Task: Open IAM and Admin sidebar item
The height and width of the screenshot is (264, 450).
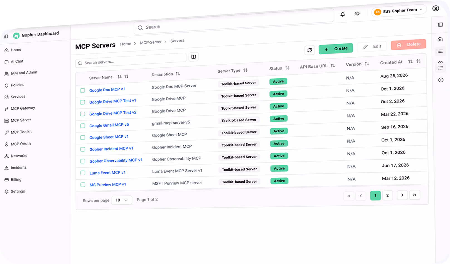Action: tap(24, 73)
